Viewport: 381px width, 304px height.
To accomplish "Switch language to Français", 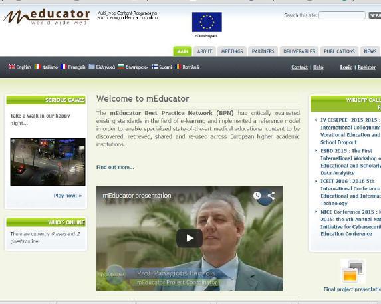I will point(76,67).
